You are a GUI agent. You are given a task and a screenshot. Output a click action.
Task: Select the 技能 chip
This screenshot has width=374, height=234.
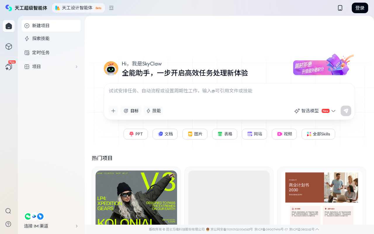click(x=153, y=111)
